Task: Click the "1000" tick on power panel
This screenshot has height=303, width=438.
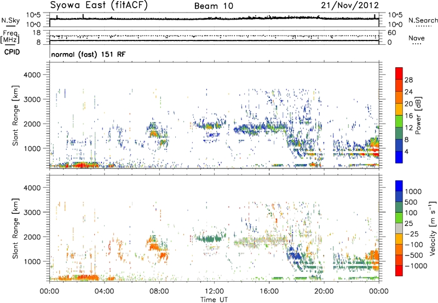Action: coord(32,148)
